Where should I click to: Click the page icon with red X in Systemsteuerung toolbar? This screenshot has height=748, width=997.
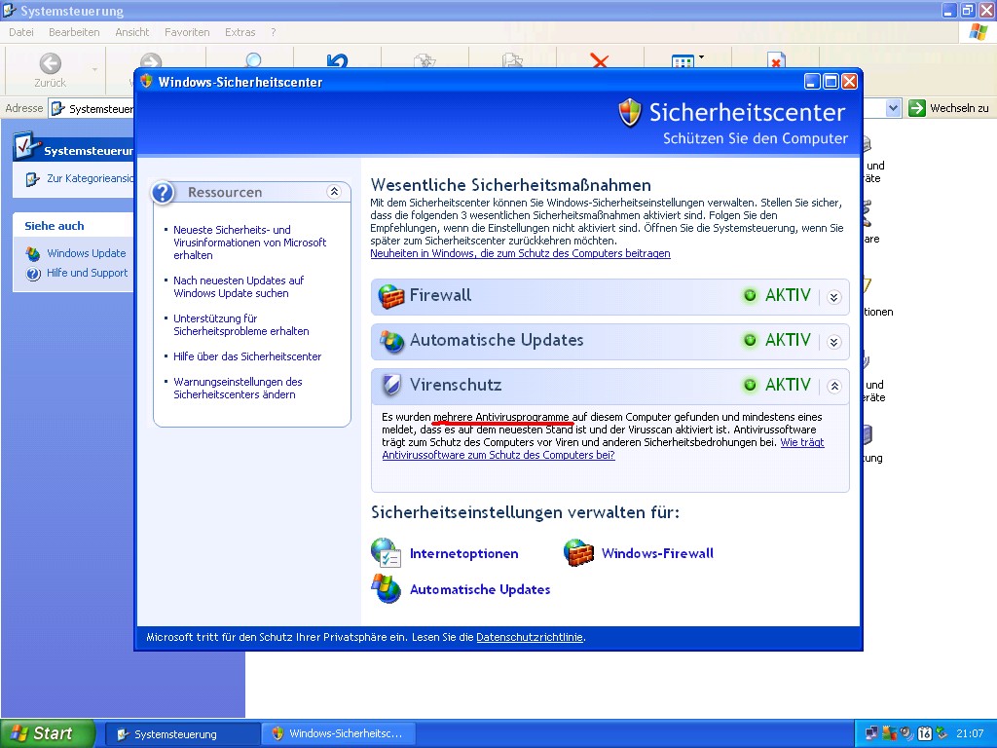(x=776, y=61)
